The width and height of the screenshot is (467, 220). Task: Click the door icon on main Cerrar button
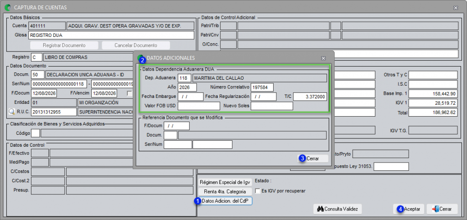tap(436, 209)
